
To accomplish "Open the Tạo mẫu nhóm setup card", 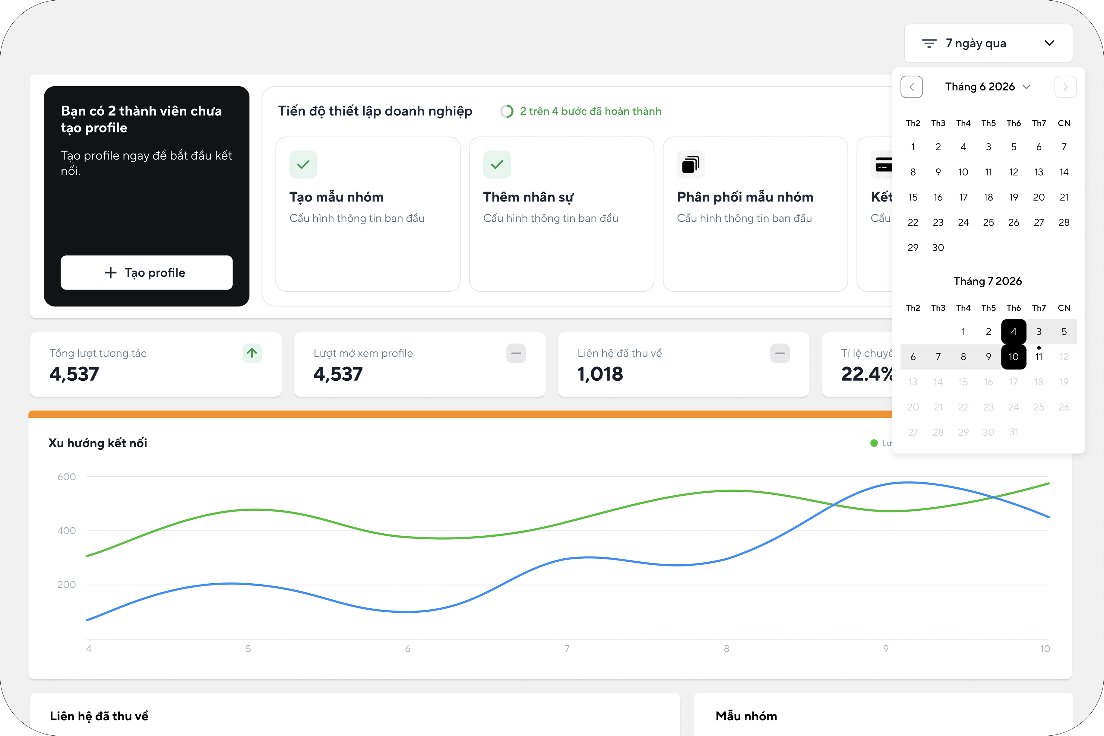I will [x=368, y=214].
